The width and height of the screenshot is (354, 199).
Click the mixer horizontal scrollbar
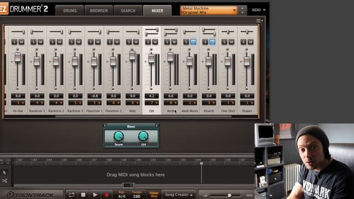pyautogui.click(x=143, y=117)
